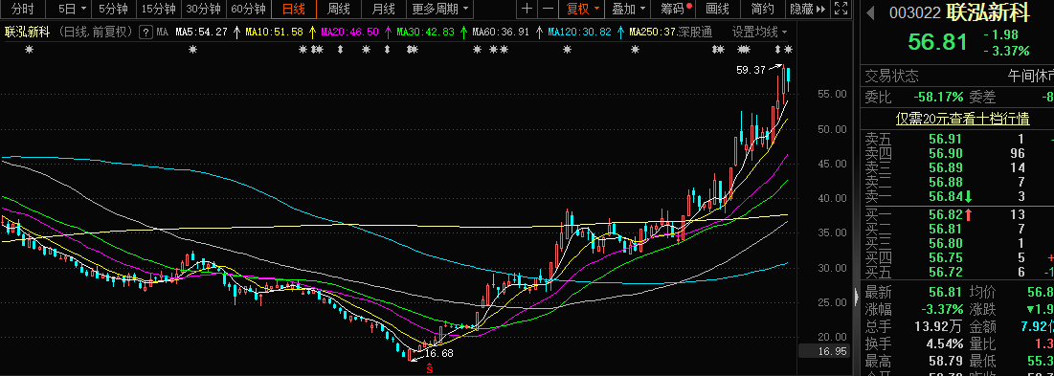1054x376 pixels.
Task: Click the help question mark icon
Action: tap(146, 33)
